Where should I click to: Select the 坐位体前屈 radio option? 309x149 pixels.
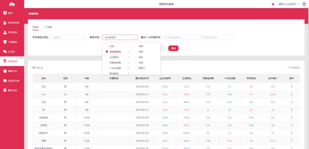click(107, 52)
